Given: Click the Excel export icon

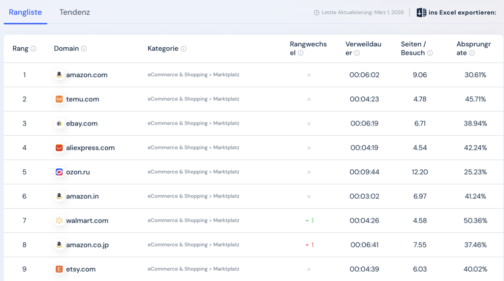Looking at the screenshot, I should pyautogui.click(x=421, y=13).
